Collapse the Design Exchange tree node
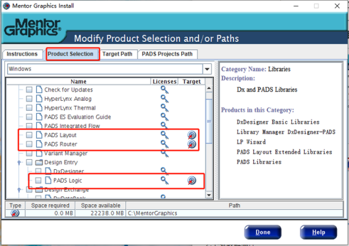The width and height of the screenshot is (349, 246). point(19,190)
